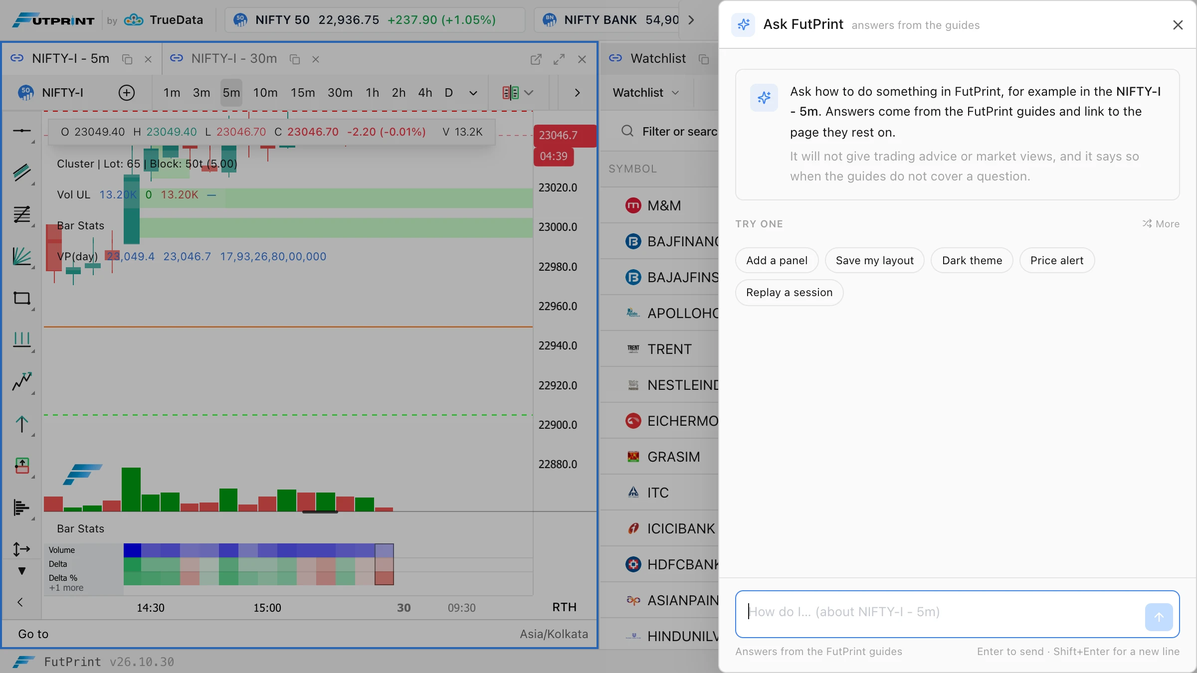Click the watchlist Filter or search field
1197x673 pixels.
(x=668, y=131)
